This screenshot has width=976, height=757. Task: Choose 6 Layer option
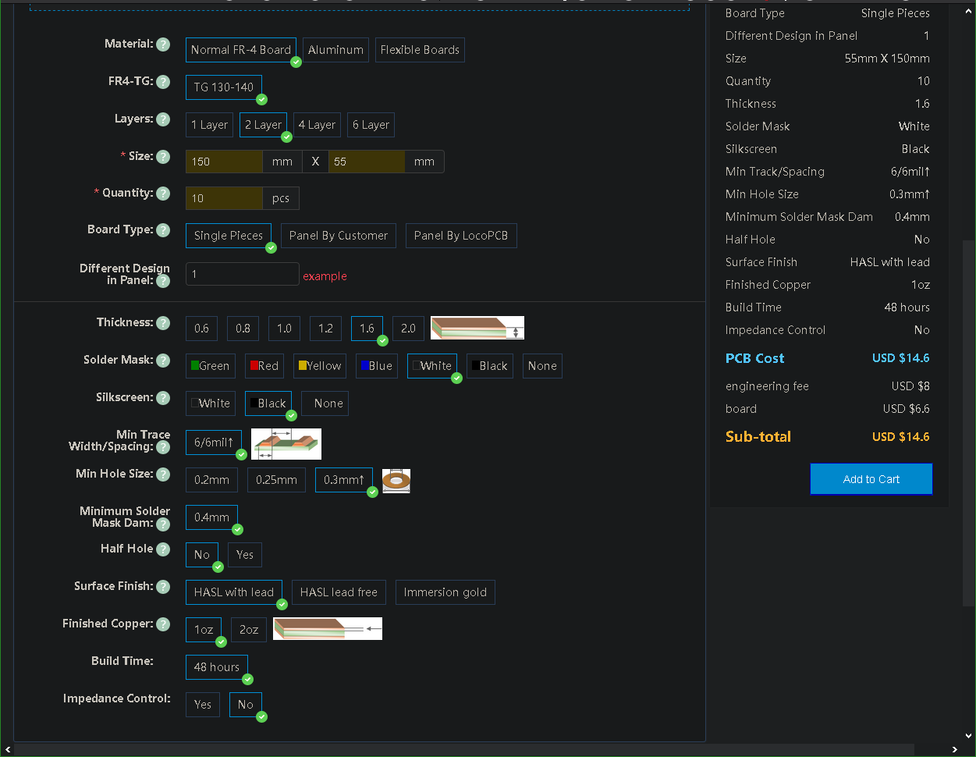point(371,125)
